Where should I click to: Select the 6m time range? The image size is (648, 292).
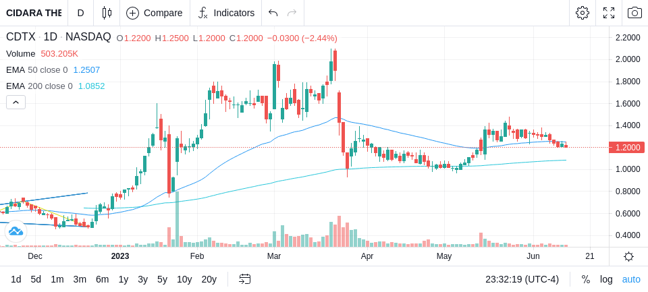(102, 280)
